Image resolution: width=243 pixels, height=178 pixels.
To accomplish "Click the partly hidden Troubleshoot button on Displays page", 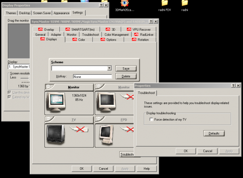I will 126,154.
